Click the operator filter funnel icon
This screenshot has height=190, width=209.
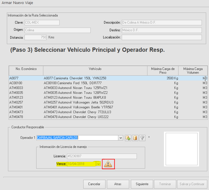tap(142, 138)
